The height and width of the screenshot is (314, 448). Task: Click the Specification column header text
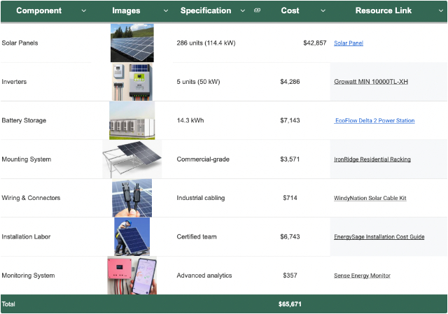(206, 10)
